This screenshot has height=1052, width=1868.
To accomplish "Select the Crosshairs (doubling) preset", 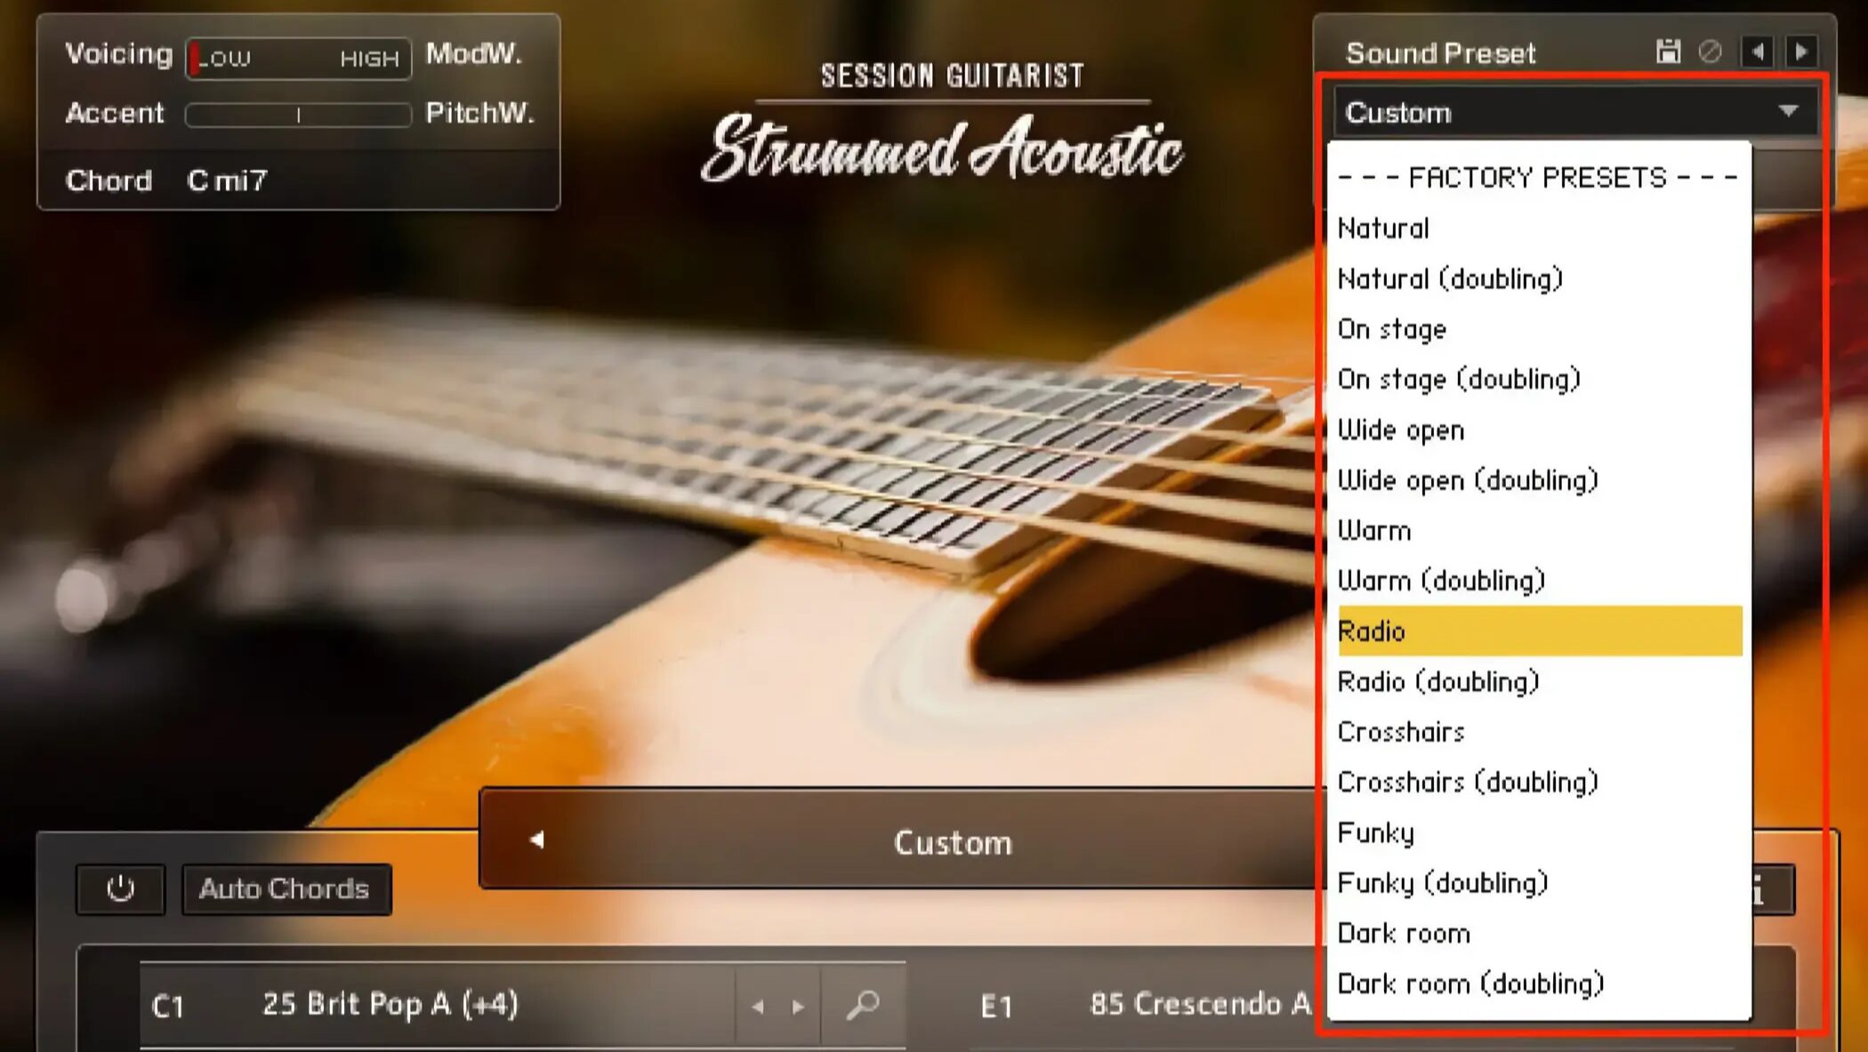I will tap(1540, 782).
